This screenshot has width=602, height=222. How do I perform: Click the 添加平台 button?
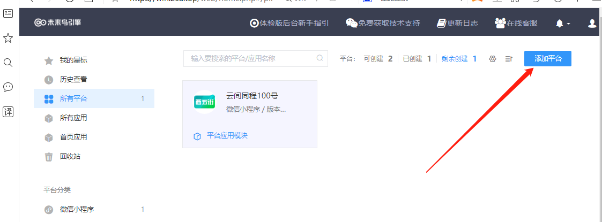click(x=548, y=59)
